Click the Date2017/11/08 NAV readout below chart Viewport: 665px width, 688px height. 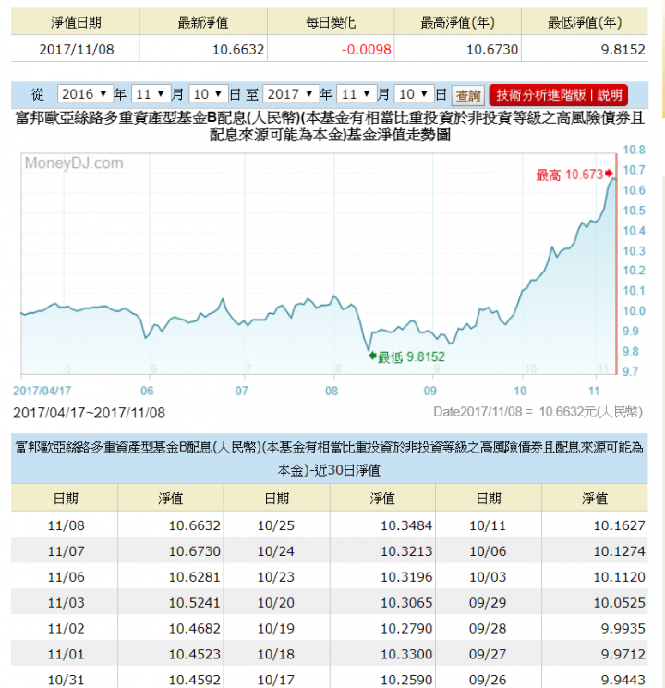[538, 412]
